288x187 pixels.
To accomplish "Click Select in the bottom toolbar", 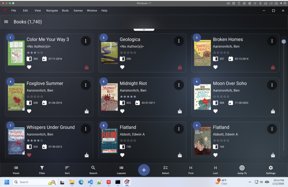I will click(165, 170).
